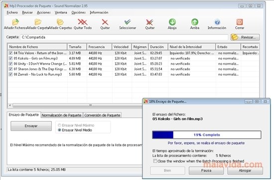Click the '3.17 MB' size cell

coord(75,53)
